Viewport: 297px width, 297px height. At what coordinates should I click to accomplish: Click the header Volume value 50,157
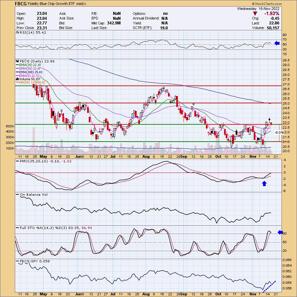[273, 28]
